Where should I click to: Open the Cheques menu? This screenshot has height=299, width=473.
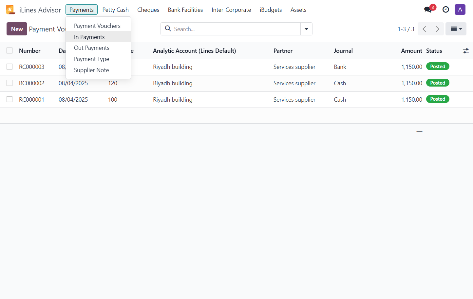pos(148,10)
